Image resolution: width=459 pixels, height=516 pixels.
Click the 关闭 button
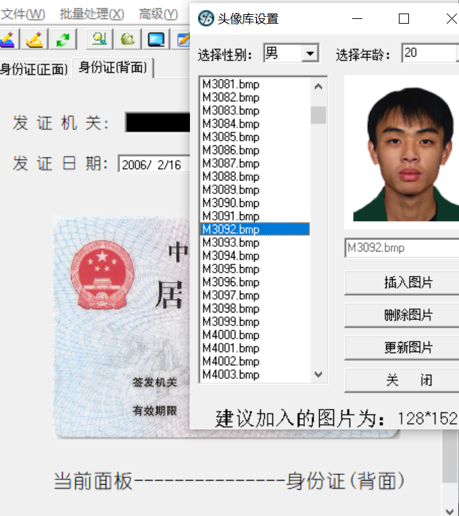tap(402, 380)
